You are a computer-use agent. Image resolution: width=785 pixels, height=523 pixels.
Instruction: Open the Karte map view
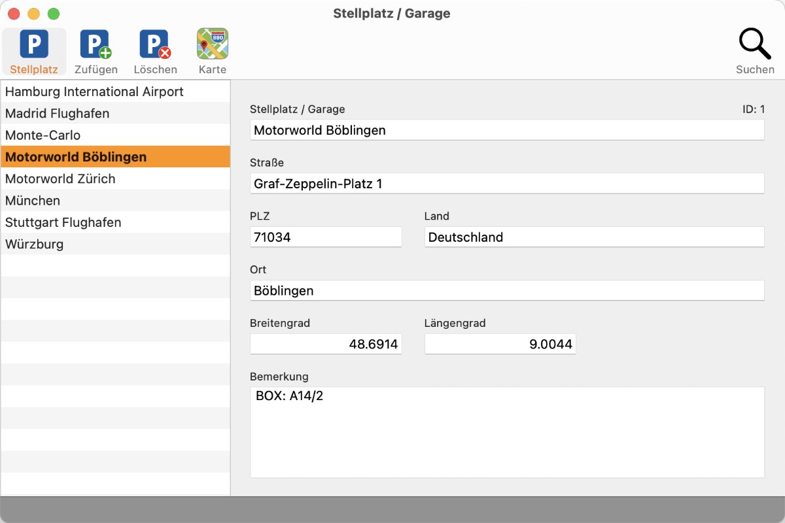[x=213, y=52]
